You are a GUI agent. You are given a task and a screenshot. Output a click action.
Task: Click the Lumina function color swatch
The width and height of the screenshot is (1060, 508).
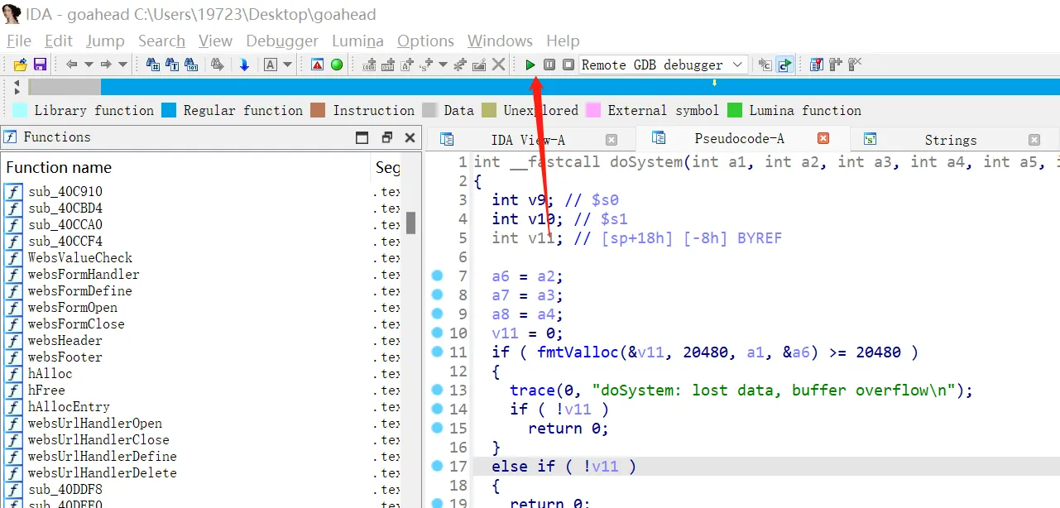point(735,110)
